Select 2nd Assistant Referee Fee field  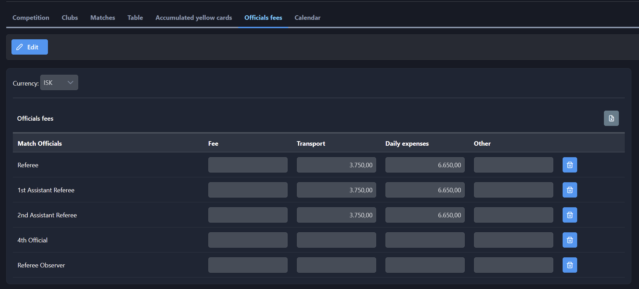point(248,215)
